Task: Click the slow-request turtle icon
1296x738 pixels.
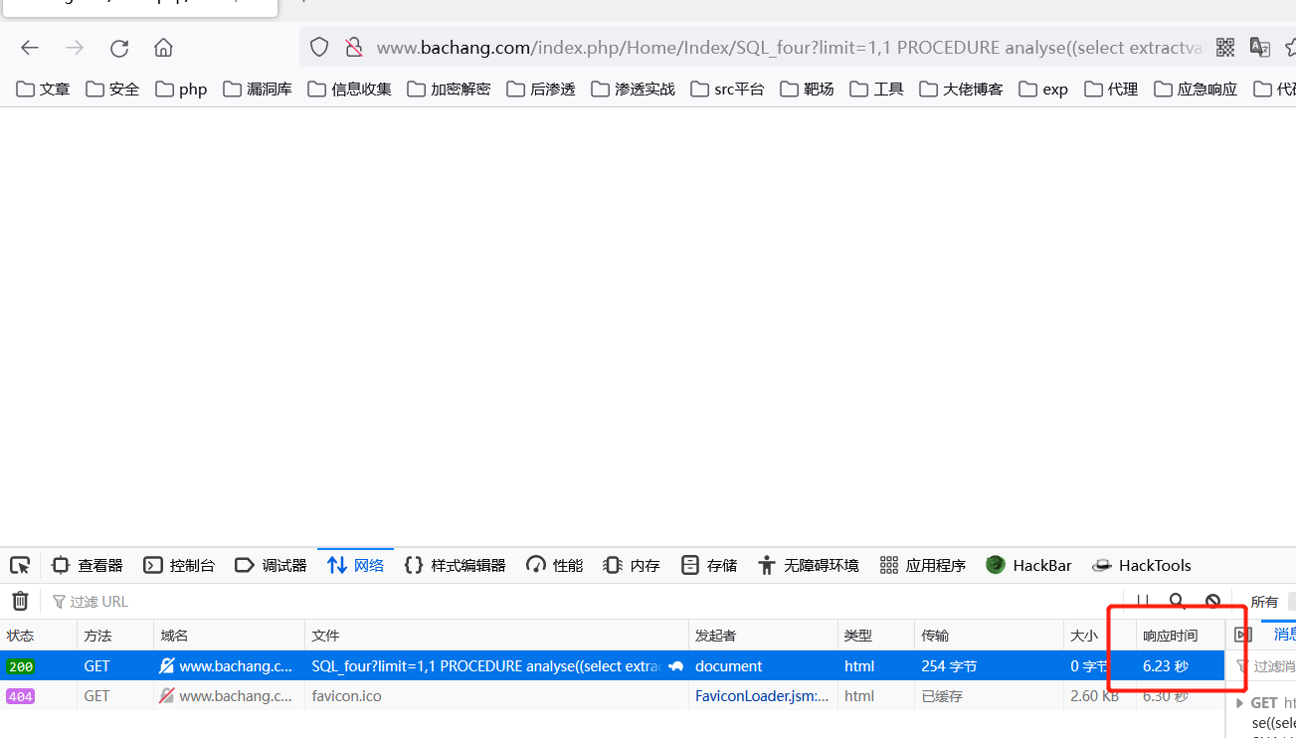Action: point(676,666)
